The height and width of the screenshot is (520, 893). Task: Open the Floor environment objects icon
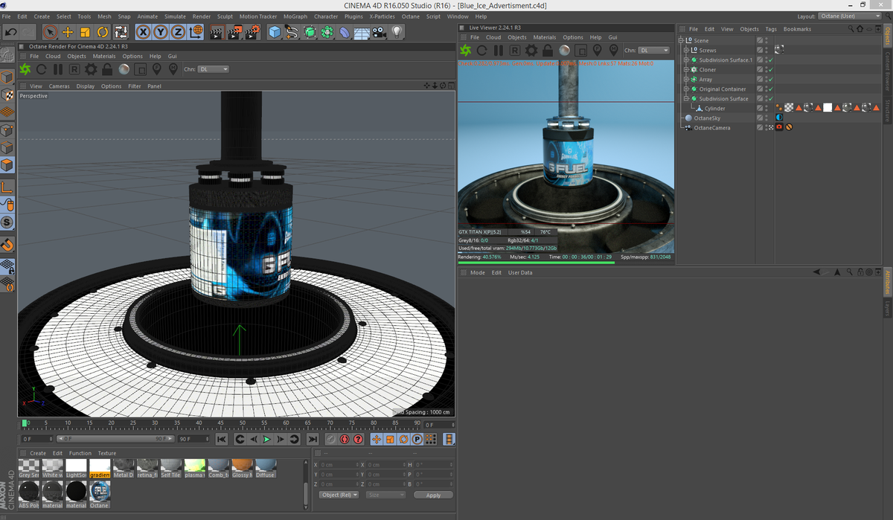[362, 32]
